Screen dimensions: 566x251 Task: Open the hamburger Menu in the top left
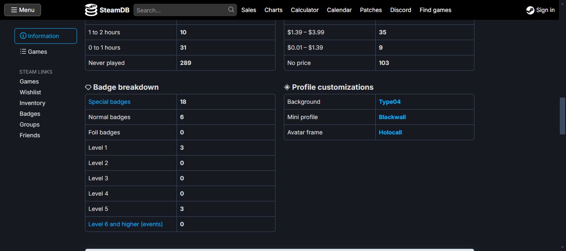point(22,10)
